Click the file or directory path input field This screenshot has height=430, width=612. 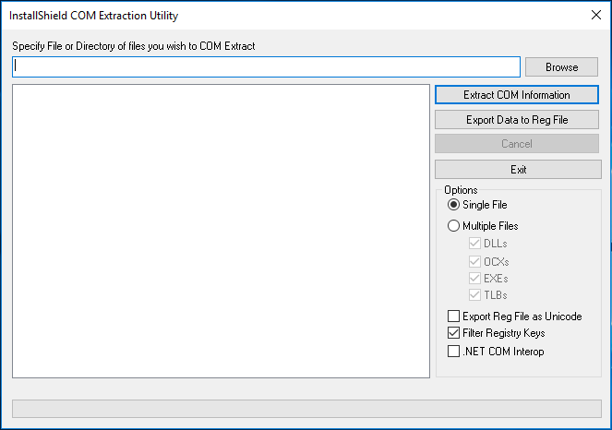(x=266, y=67)
